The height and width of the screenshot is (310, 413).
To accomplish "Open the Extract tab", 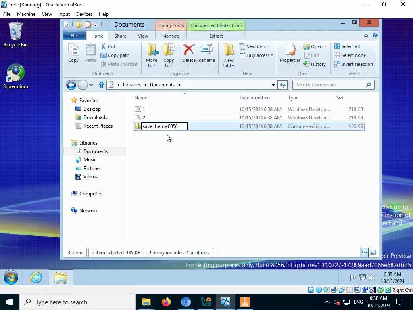I will 216,36.
